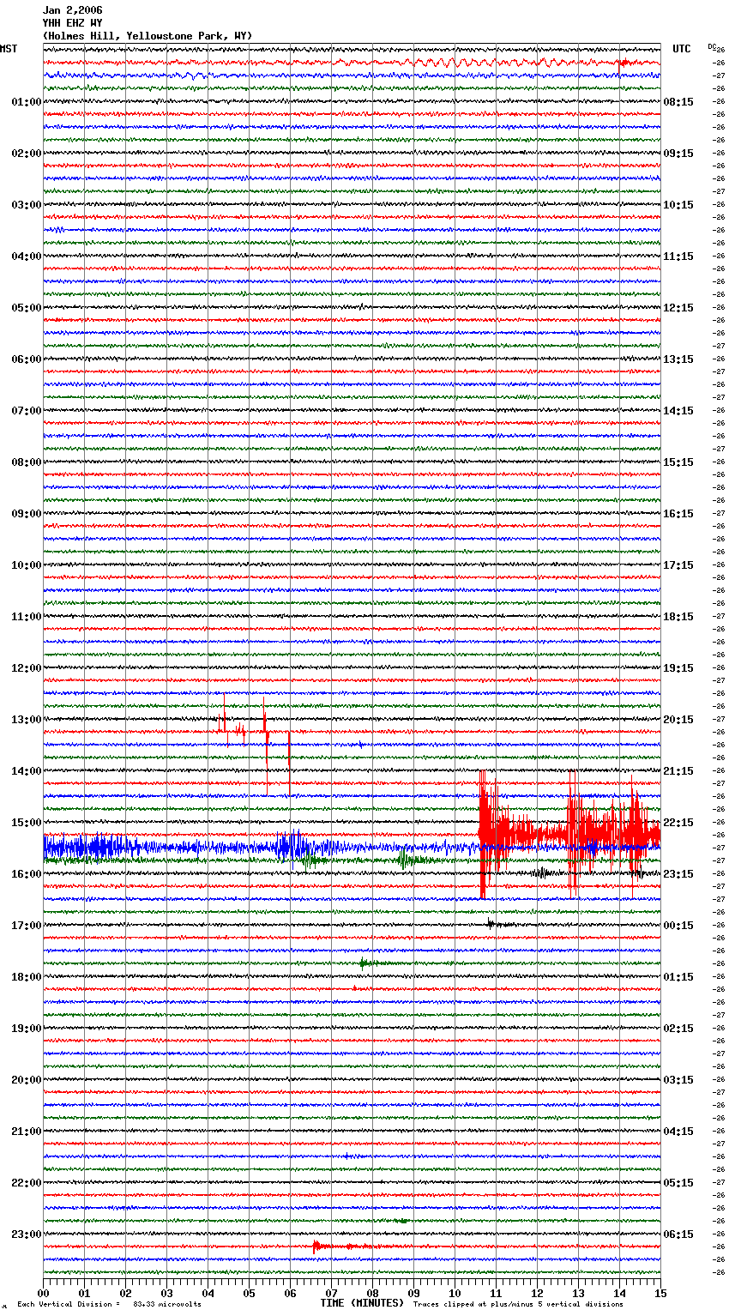
Task: Click the 21:15 UTC time label
Action: (x=678, y=771)
